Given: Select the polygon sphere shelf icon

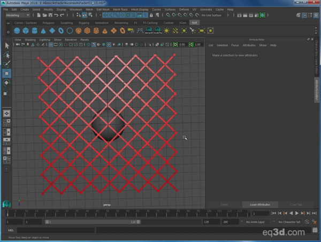Looking at the screenshot, I should point(17,31).
